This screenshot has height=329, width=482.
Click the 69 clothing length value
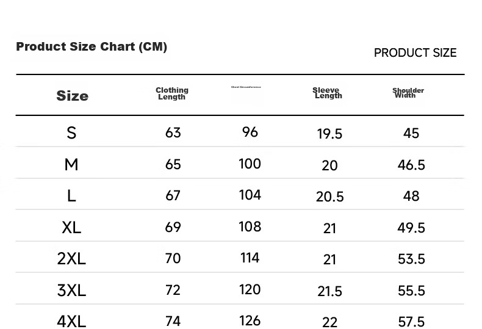pyautogui.click(x=173, y=227)
